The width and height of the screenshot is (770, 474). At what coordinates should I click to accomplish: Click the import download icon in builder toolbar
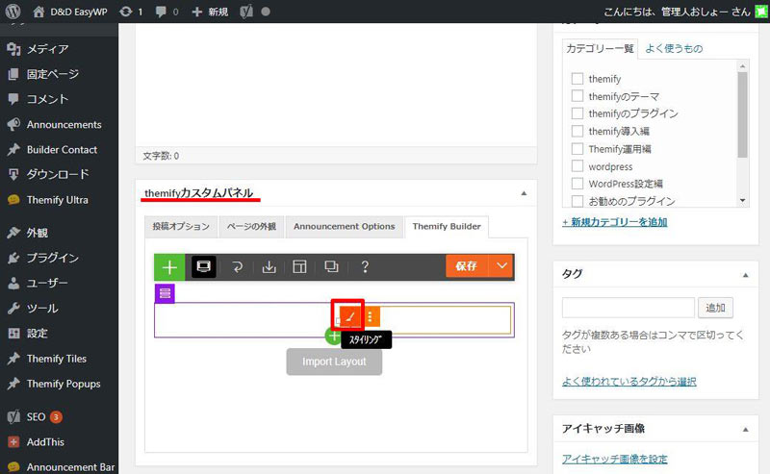point(269,267)
